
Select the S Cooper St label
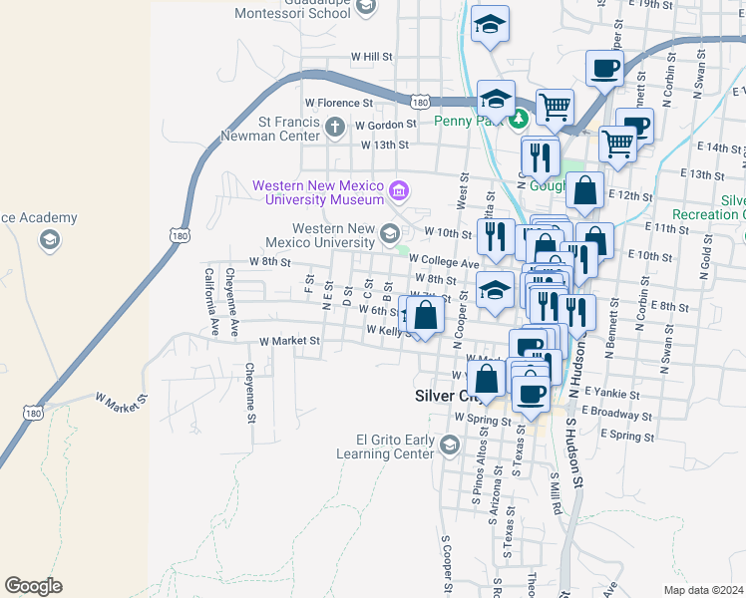(447, 564)
